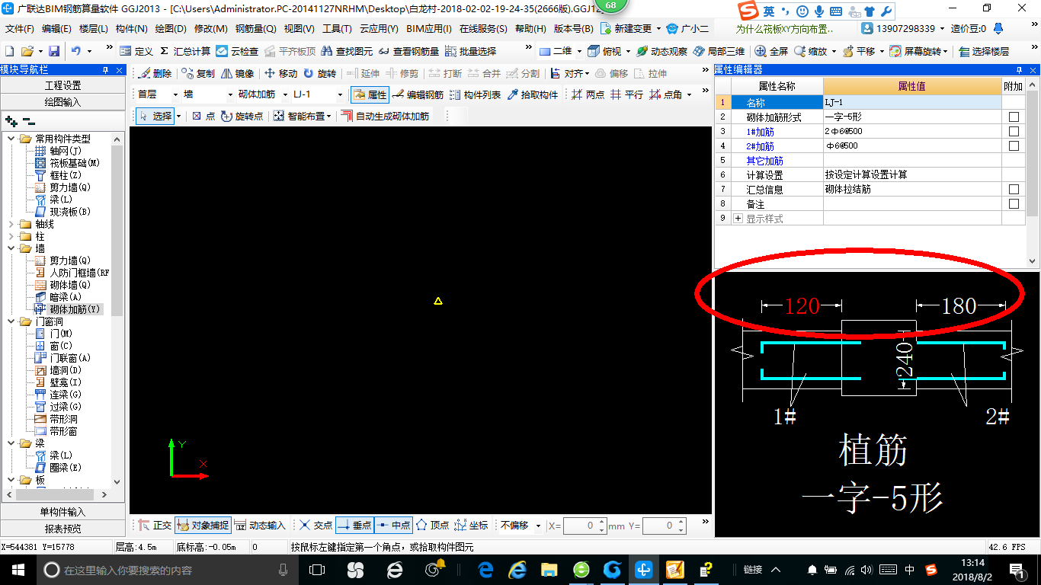Viewport: 1041px width, 585px height.
Task: Click Windows Start button
Action: pos(18,569)
